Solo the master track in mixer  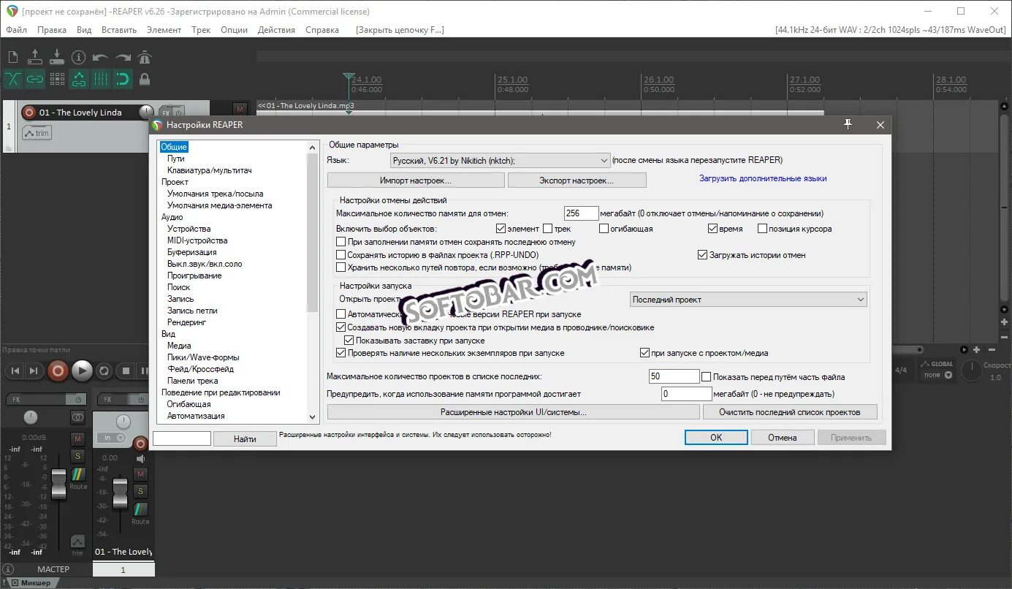pyautogui.click(x=77, y=456)
